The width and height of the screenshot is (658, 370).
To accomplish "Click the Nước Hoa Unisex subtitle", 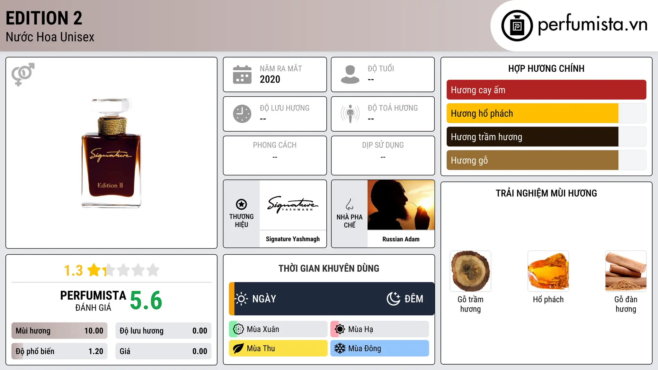I will click(50, 37).
